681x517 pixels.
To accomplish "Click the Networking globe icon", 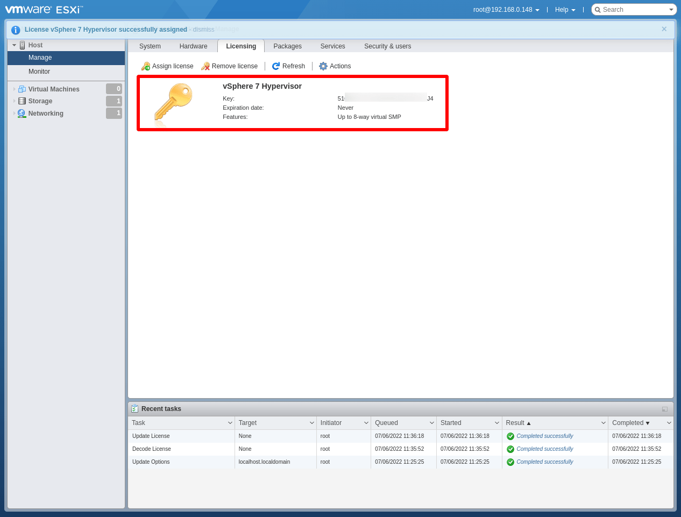I will point(22,114).
